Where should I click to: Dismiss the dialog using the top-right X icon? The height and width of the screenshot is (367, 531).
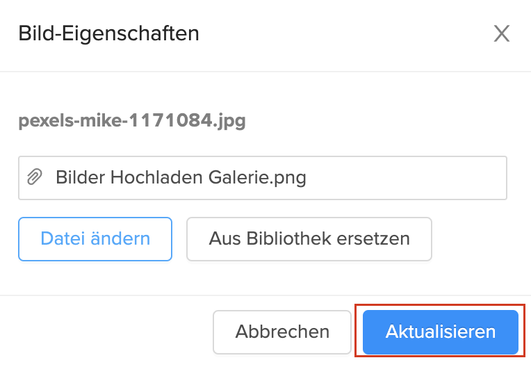point(501,33)
